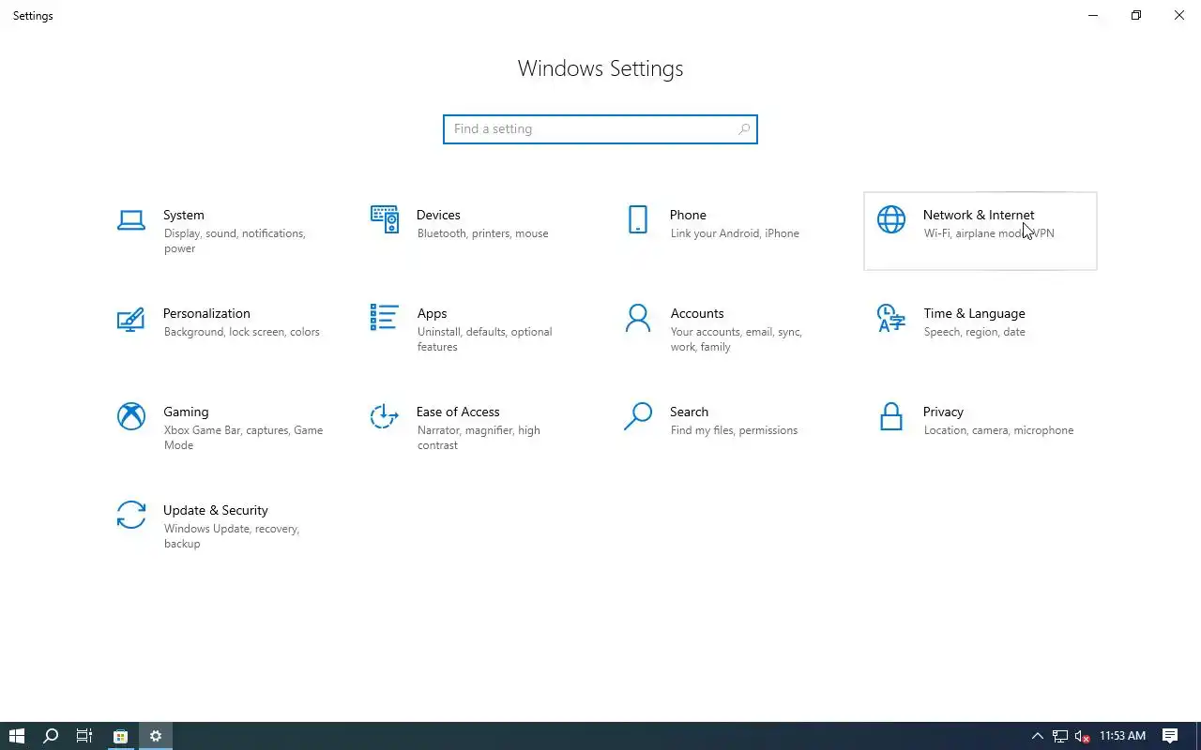1201x750 pixels.
Task: Click 'Xbox Game Bar, captures, Game Mode' text
Action: [243, 438]
